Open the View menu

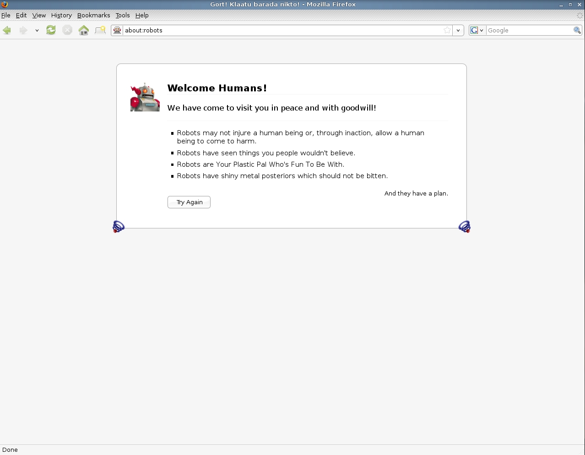click(39, 15)
